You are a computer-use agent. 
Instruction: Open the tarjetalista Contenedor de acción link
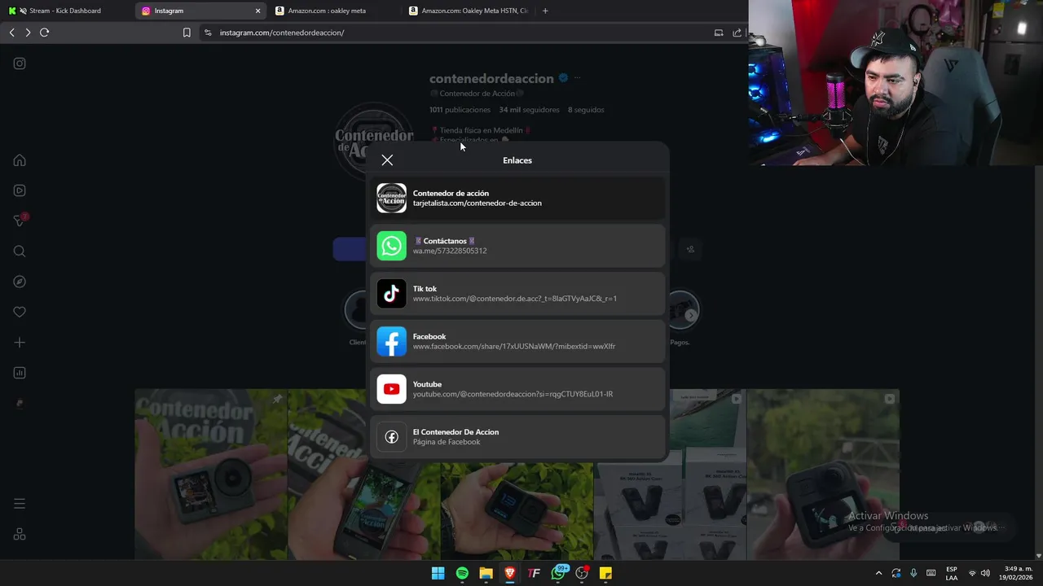(517, 198)
